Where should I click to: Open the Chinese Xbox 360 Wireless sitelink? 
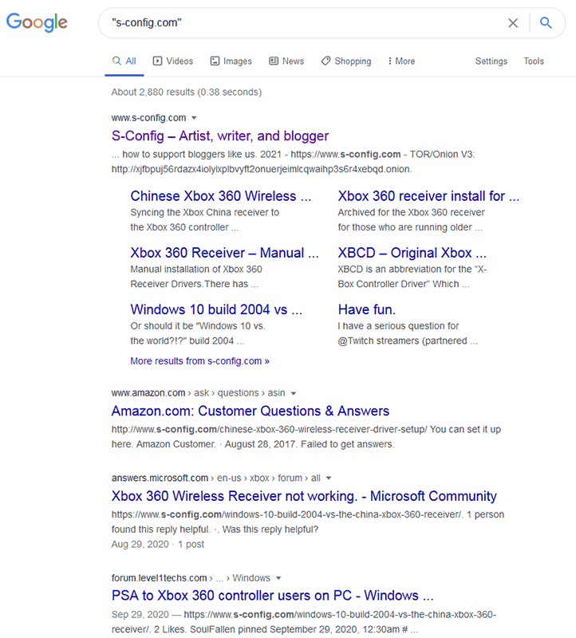[x=221, y=196]
